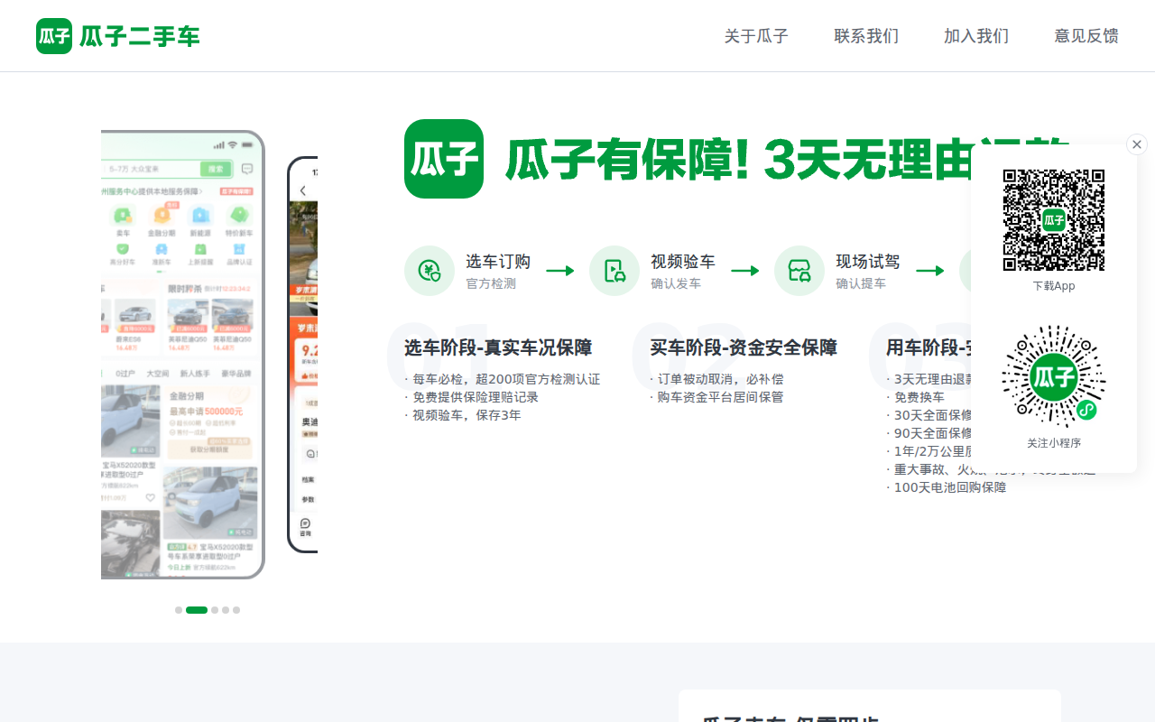Click the 视频验车 step label
1155x722 pixels.
683,262
